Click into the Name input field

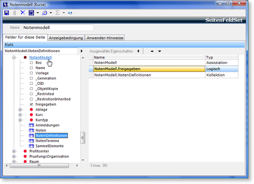(58, 27)
